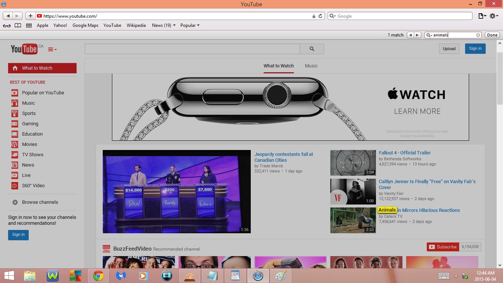Screen dimensions: 503x283
Task: Reload the page using the refresh icon
Action: (x=320, y=16)
